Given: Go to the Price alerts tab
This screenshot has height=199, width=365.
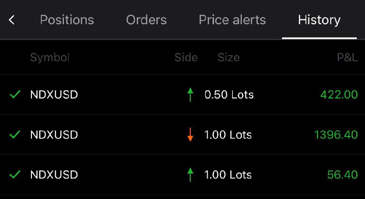Looking at the screenshot, I should click(232, 20).
